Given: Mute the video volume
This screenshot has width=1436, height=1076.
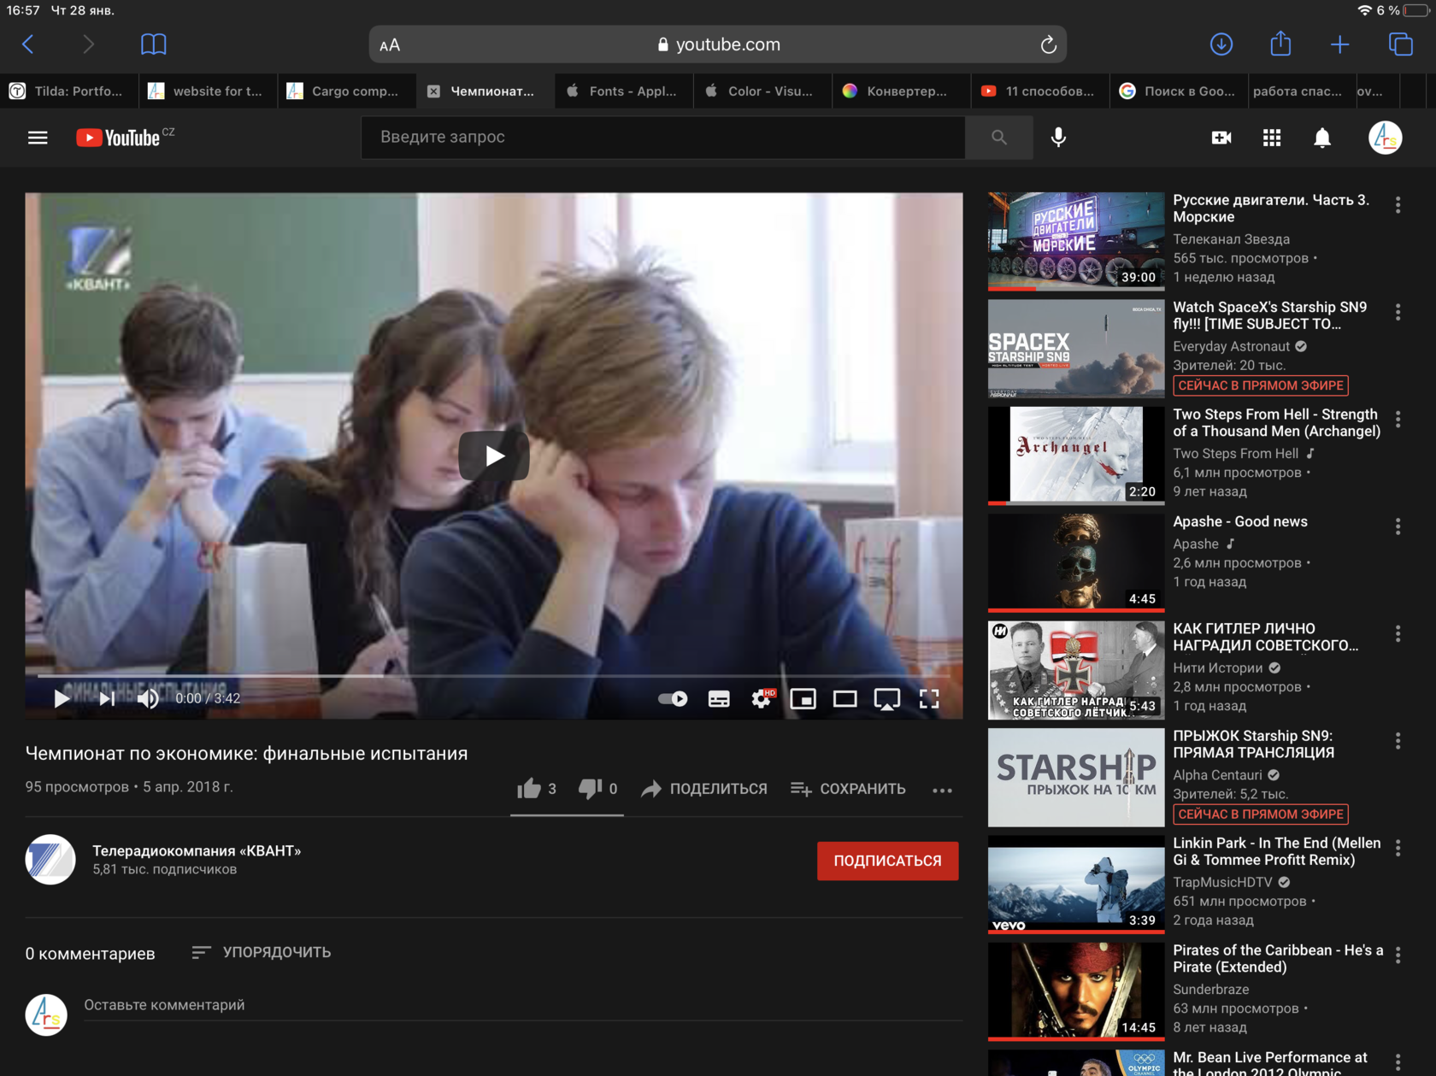Looking at the screenshot, I should point(148,699).
